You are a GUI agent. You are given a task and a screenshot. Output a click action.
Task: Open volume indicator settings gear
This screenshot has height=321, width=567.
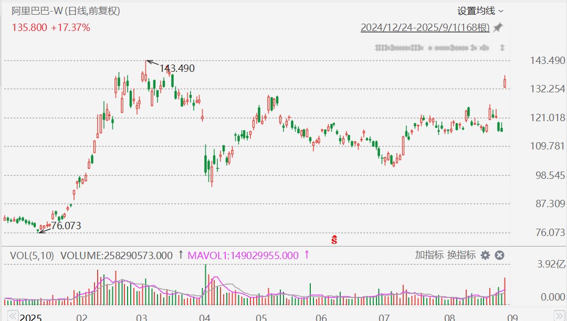[x=485, y=255]
